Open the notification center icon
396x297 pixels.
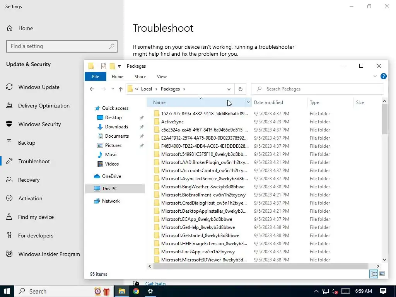click(x=383, y=291)
